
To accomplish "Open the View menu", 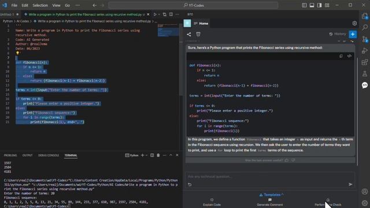I will click(56, 5).
